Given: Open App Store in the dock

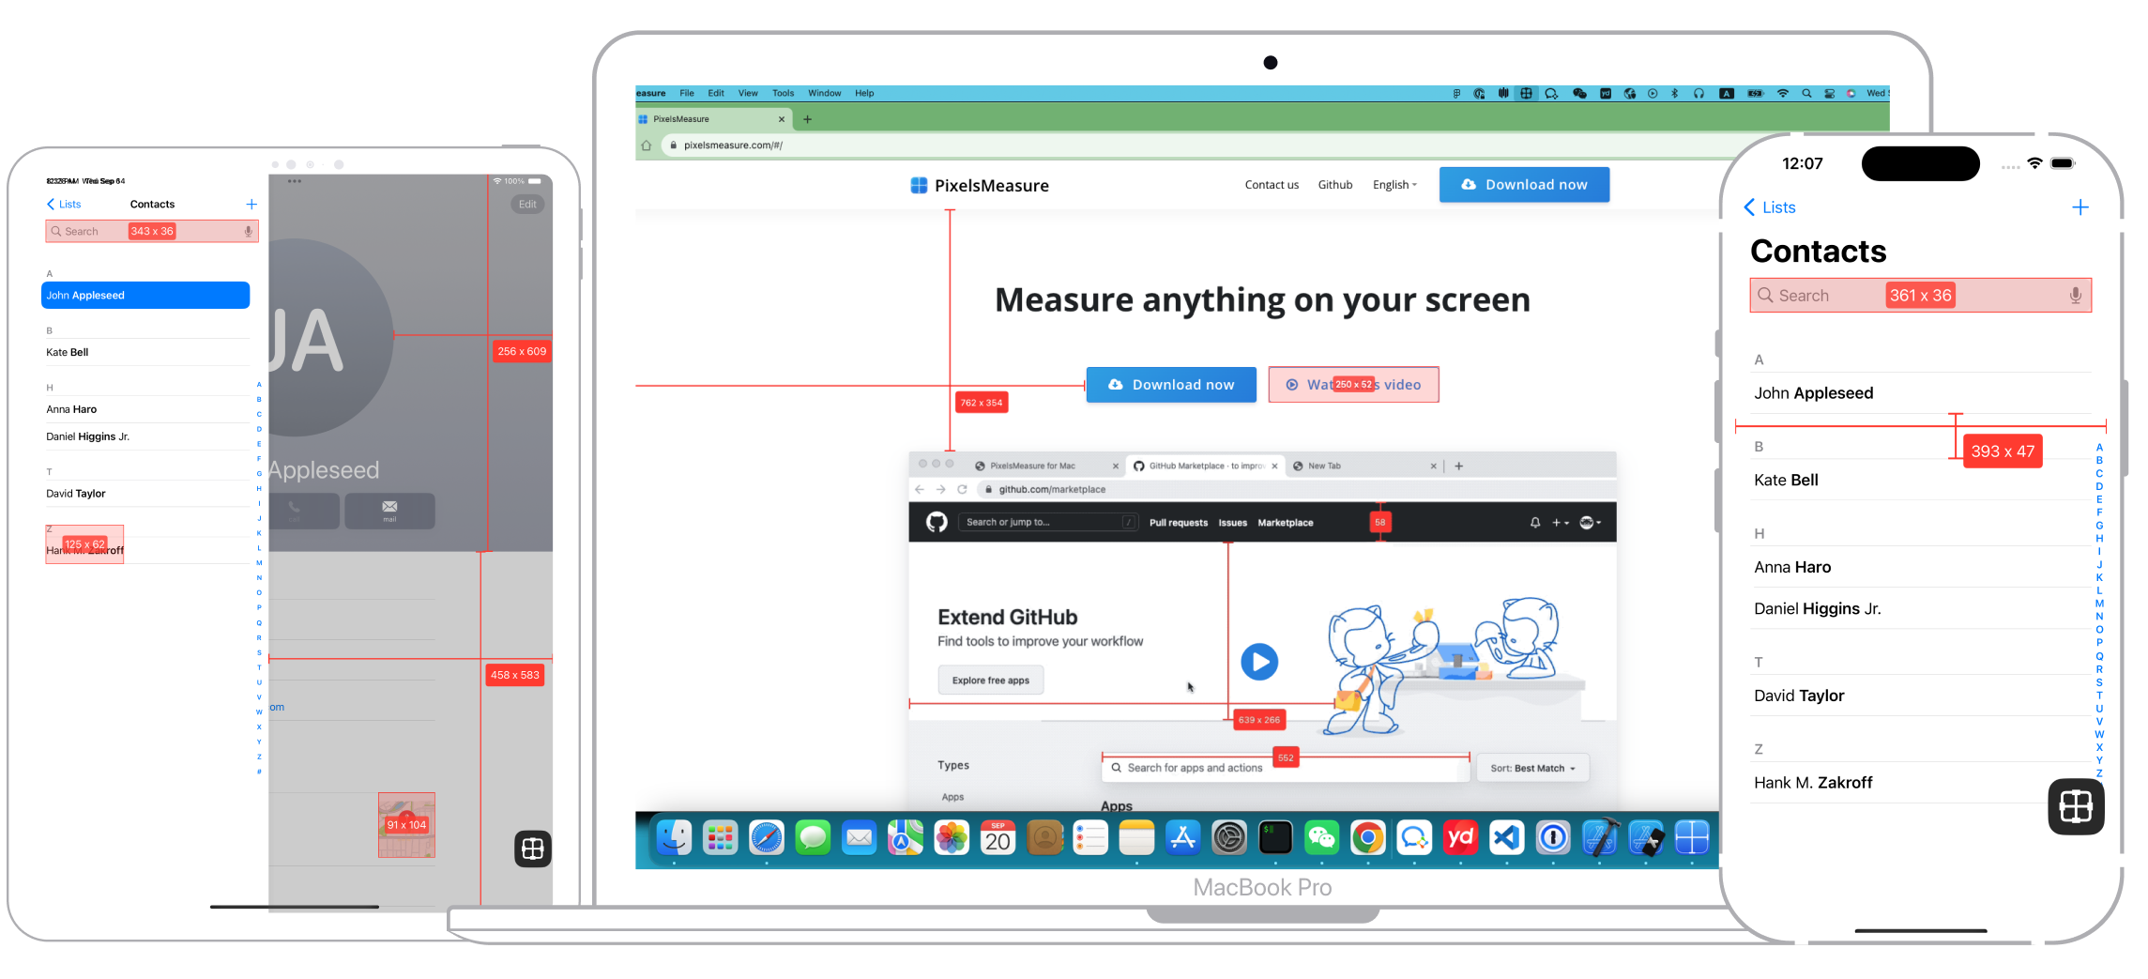Looking at the screenshot, I should [x=1182, y=838].
